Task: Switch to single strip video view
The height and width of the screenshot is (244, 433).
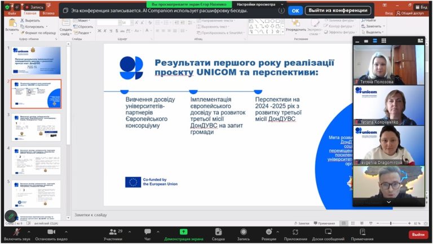Action: [x=366, y=41]
